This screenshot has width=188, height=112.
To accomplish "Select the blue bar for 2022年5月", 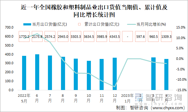I will tap(24, 73).
